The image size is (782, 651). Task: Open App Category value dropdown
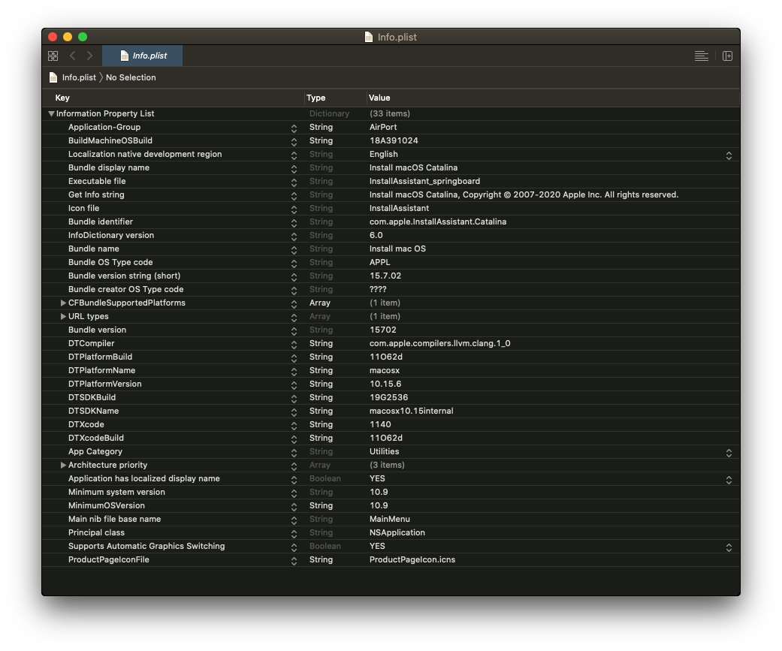point(729,453)
